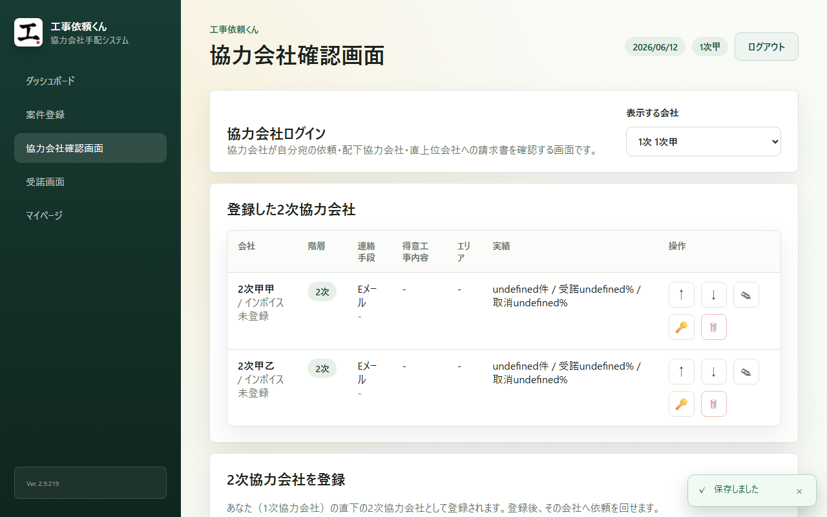The image size is (827, 517).
Task: Edit 2次甲乙 with pencil icon
Action: (x=746, y=372)
